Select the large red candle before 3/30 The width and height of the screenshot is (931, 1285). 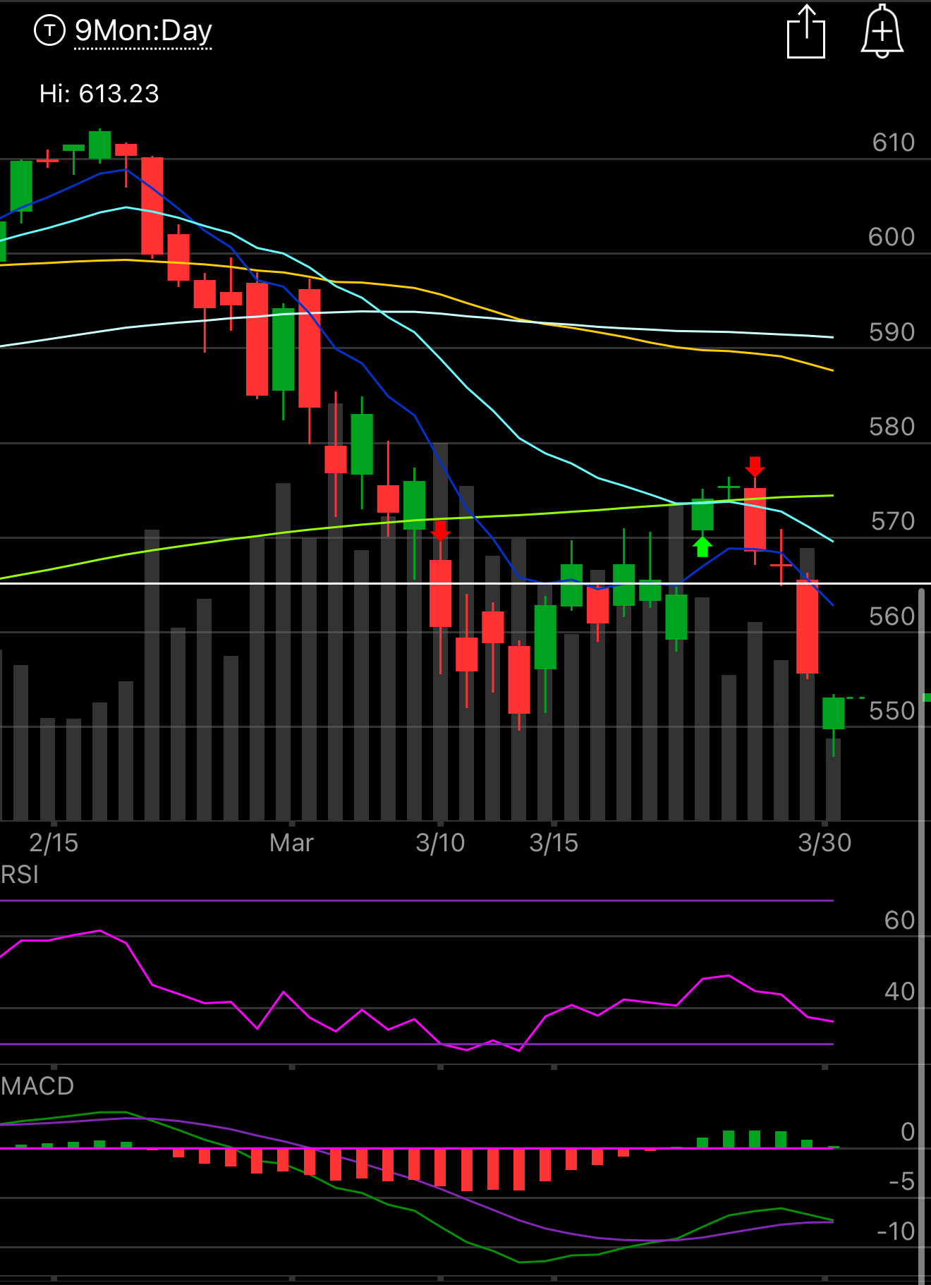pos(807,626)
